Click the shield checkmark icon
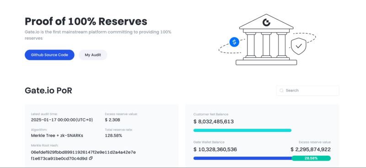Screen dimensions: 366x168 299,46
